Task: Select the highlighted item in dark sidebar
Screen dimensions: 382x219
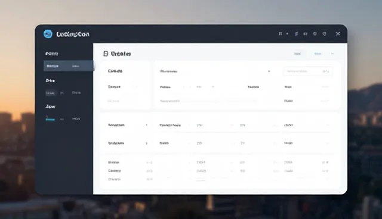Action: pyautogui.click(x=68, y=66)
